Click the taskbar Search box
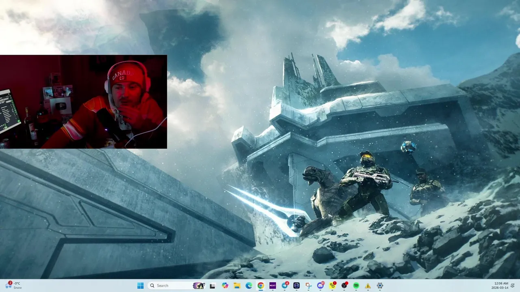Image resolution: width=520 pixels, height=292 pixels. pyautogui.click(x=176, y=286)
